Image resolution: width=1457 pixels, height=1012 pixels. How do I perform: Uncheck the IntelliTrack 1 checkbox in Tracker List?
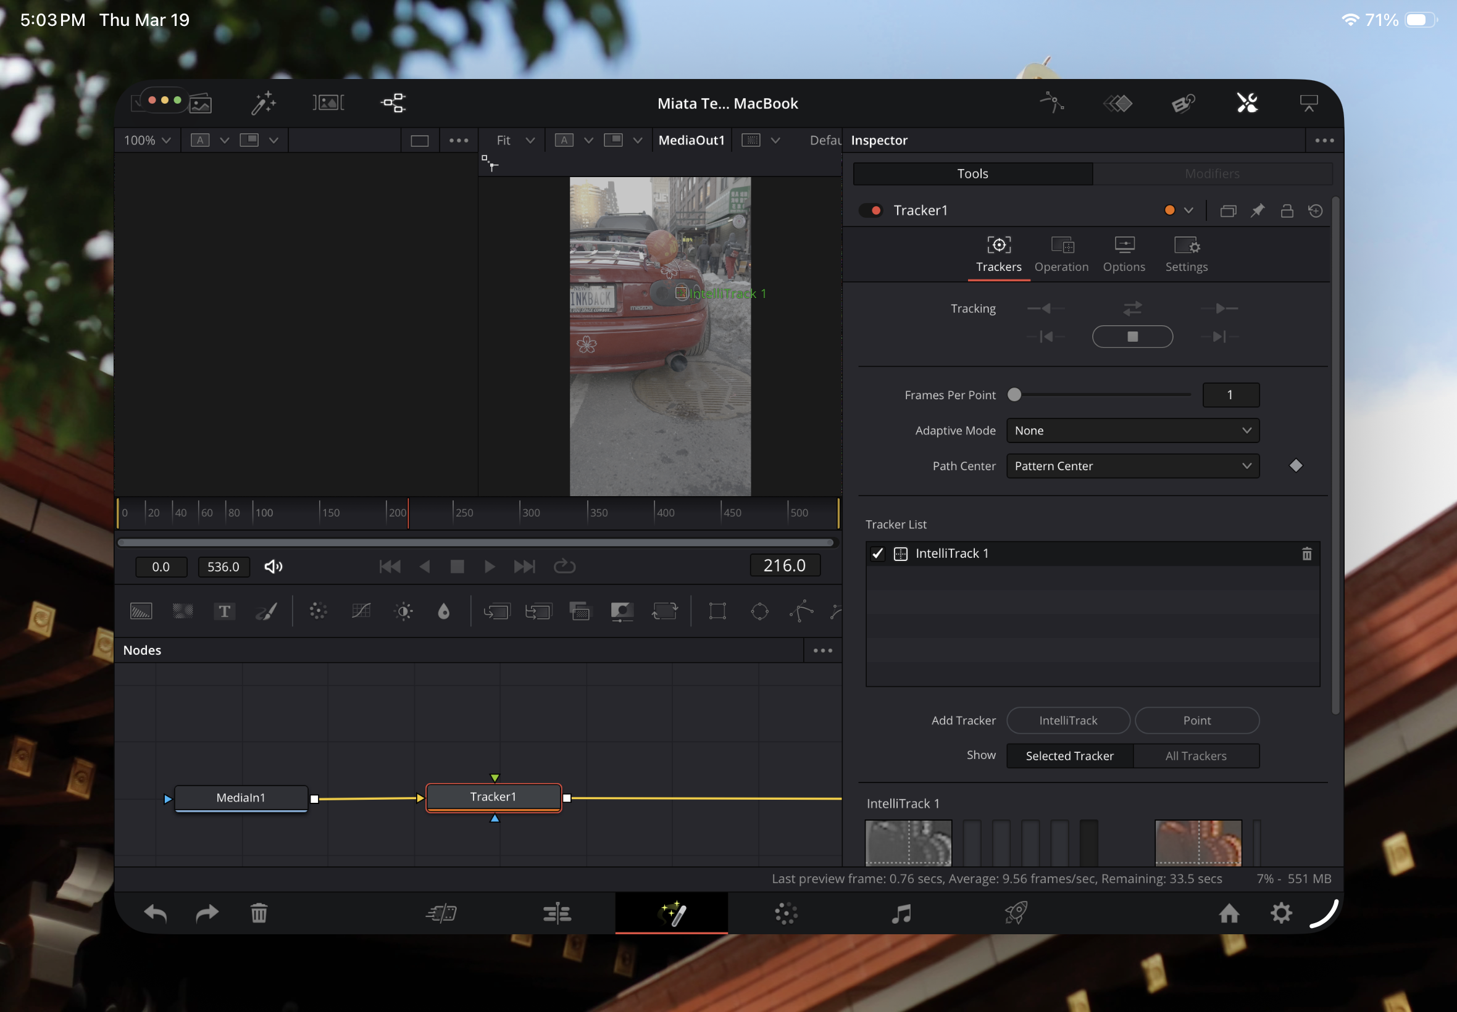tap(877, 553)
